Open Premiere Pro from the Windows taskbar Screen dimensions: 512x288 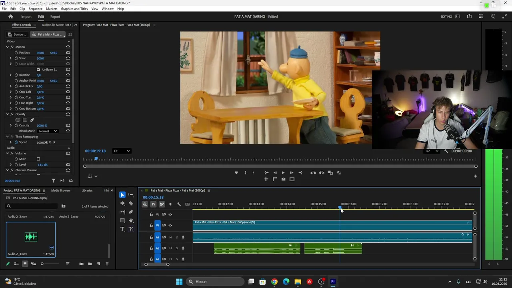[333, 282]
